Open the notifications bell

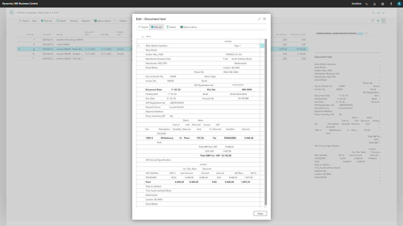(374, 4)
